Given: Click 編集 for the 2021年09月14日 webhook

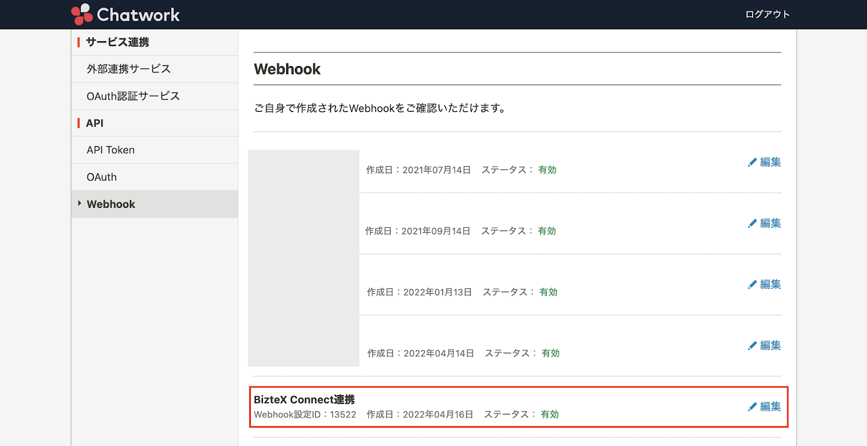Looking at the screenshot, I should [x=770, y=223].
